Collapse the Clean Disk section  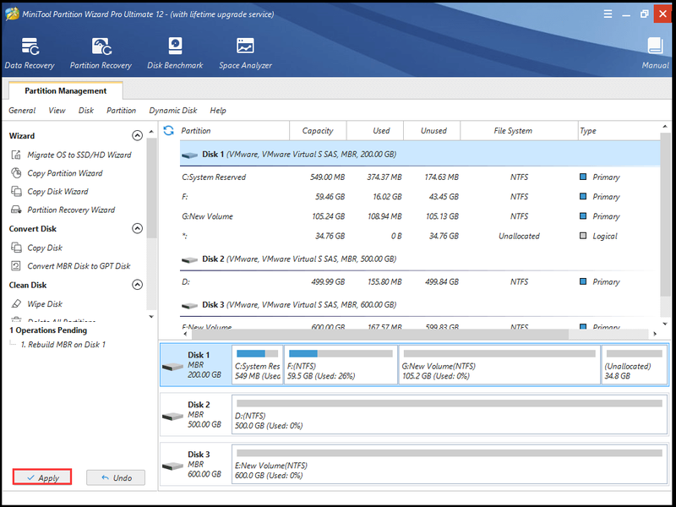137,285
